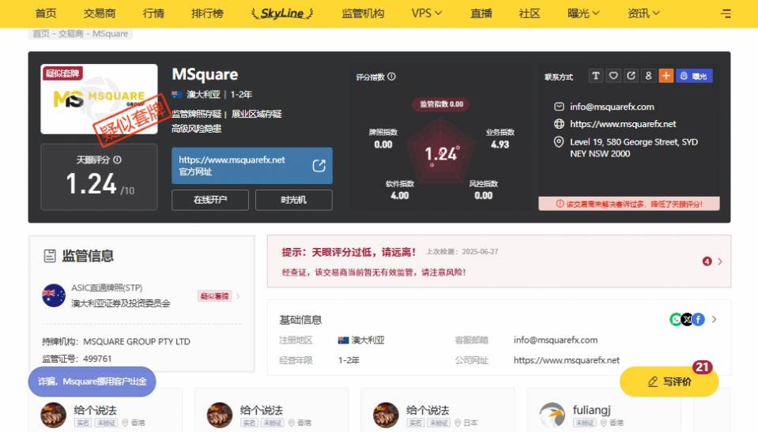
Task: Expand the warning notice chevron
Action: tap(720, 261)
